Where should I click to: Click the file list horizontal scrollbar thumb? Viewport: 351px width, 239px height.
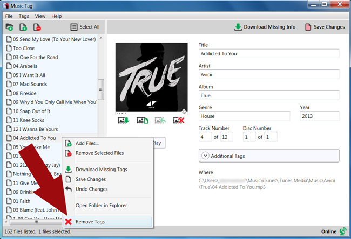tap(36, 222)
